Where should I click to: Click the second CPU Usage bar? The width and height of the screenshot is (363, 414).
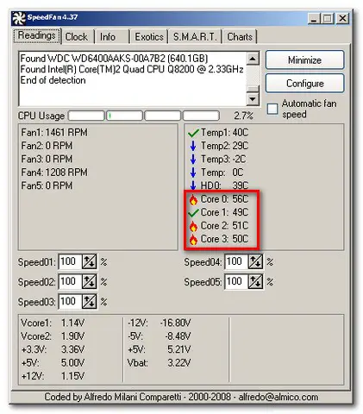124,116
